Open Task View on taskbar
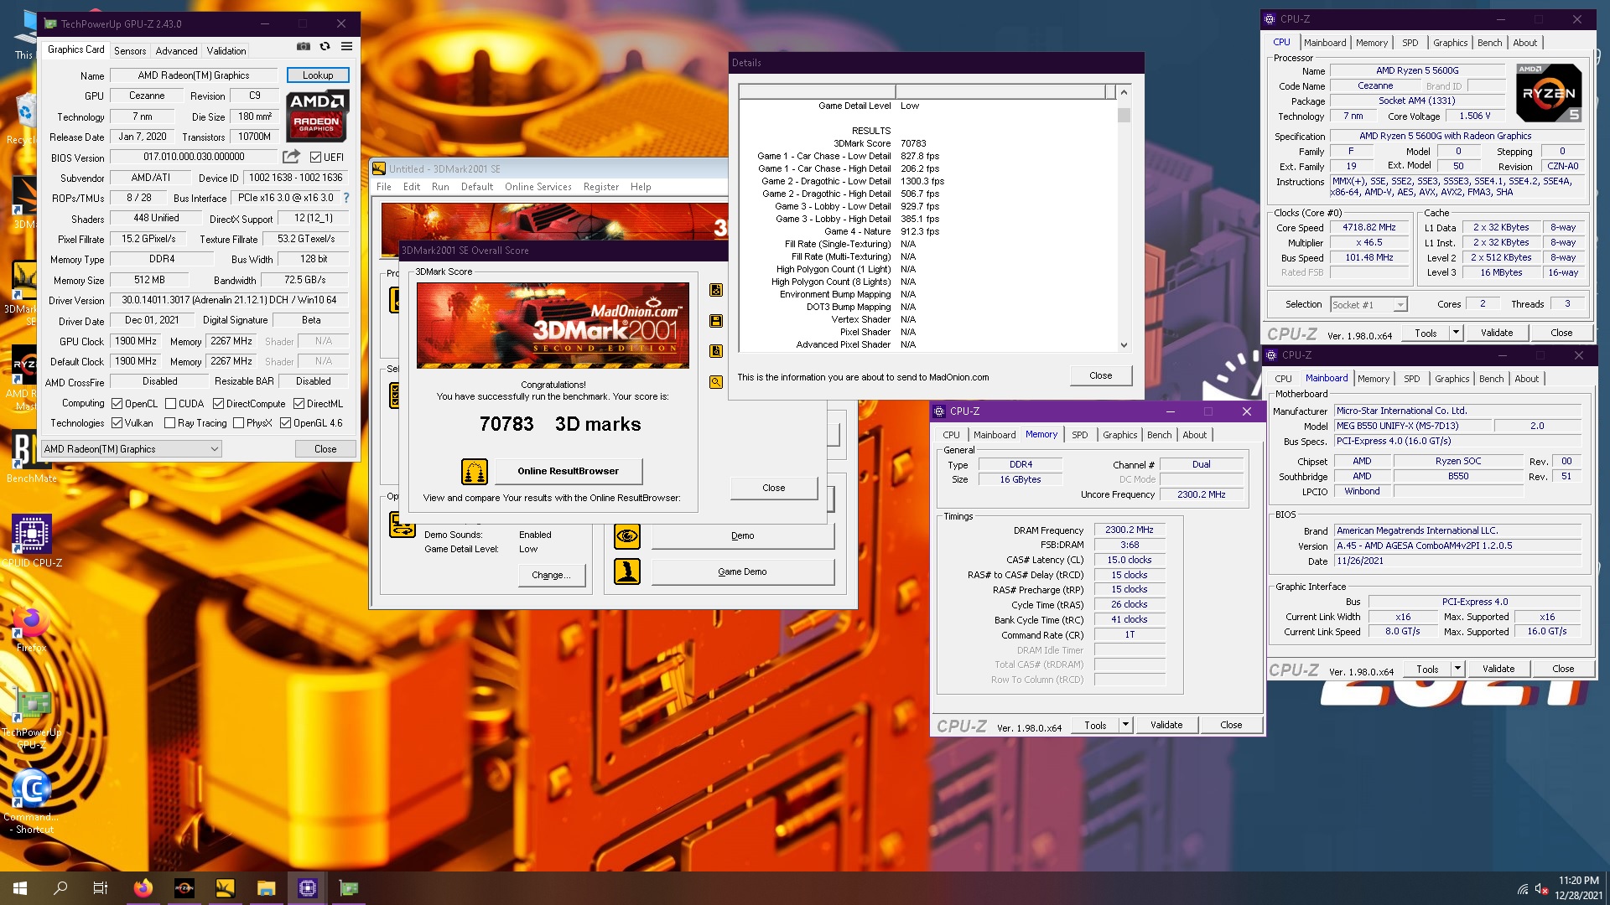The image size is (1610, 905). click(x=101, y=888)
